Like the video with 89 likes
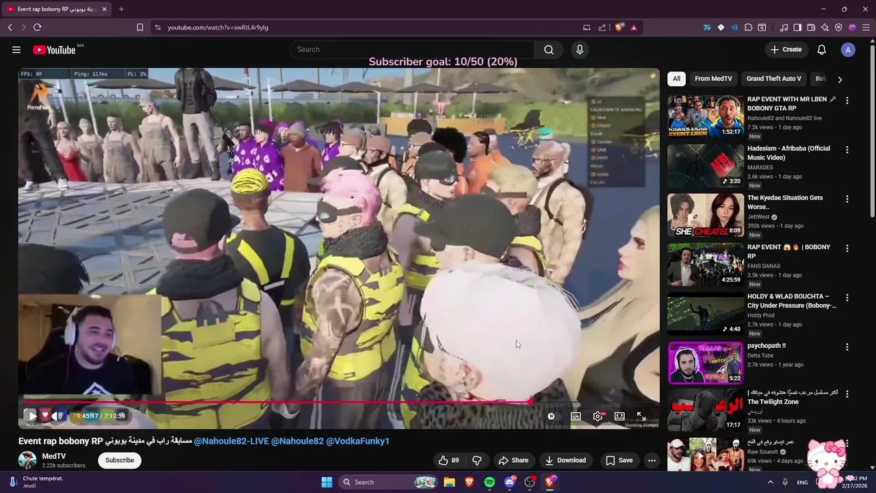 click(x=449, y=460)
